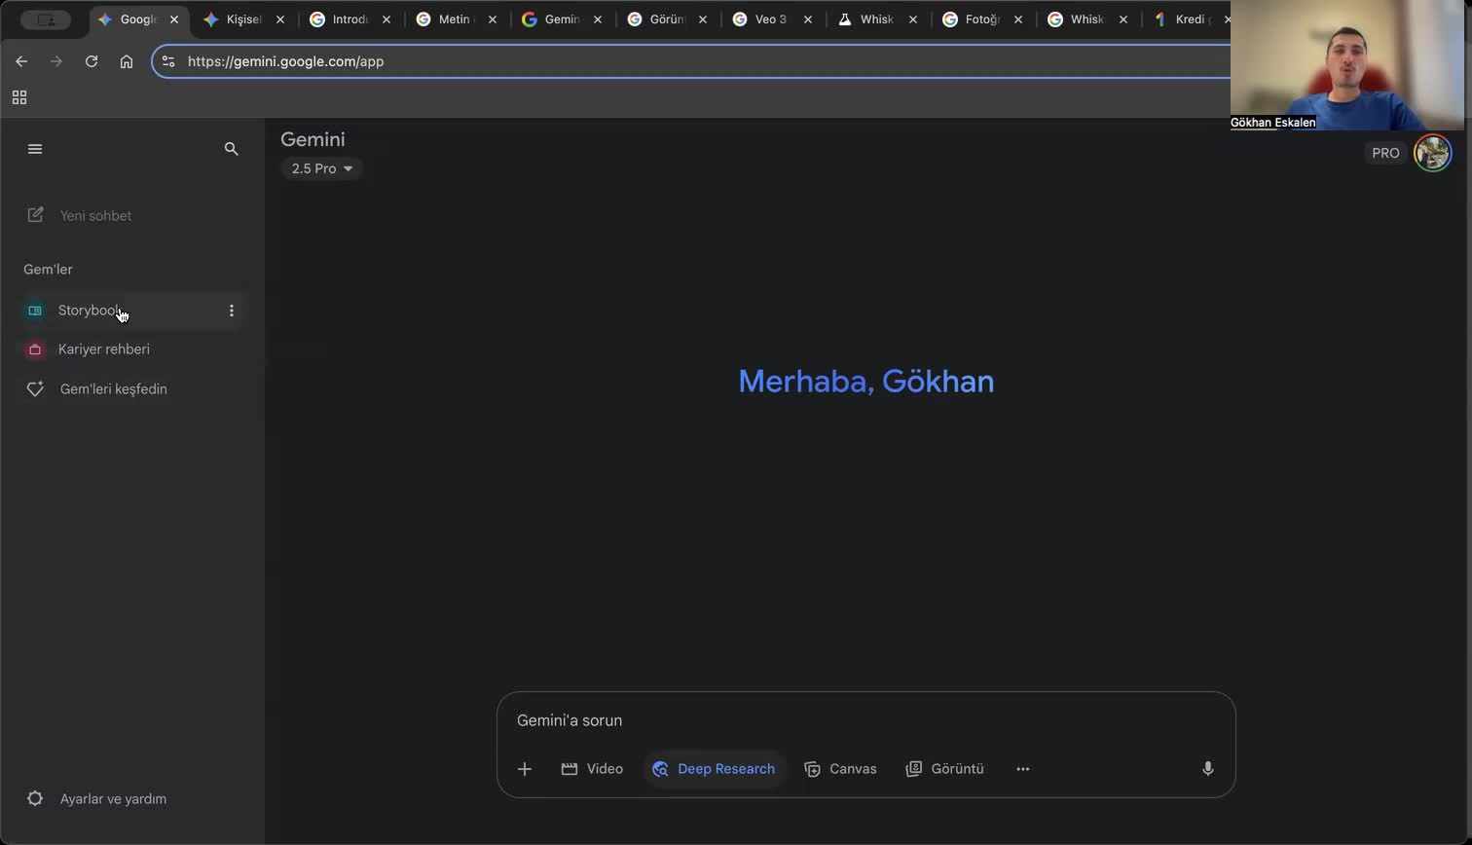Click the Gem'ler section heading

tap(48, 270)
